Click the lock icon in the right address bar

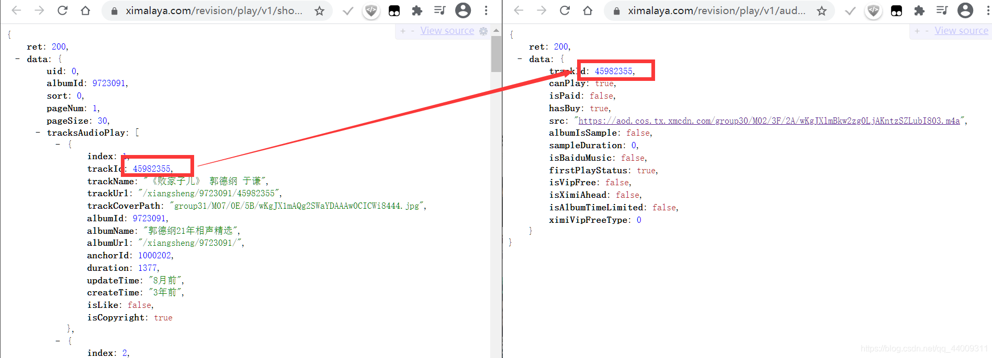tap(616, 11)
